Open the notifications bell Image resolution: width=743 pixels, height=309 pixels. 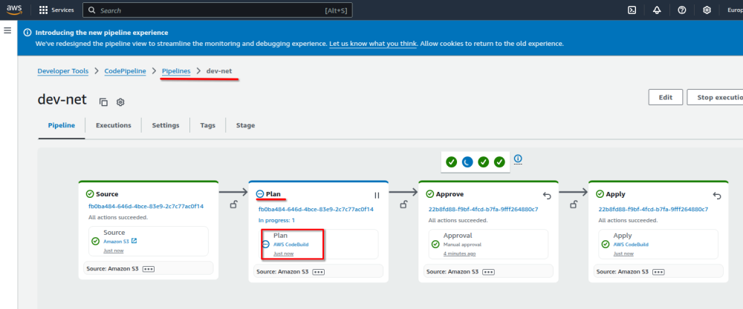point(657,10)
